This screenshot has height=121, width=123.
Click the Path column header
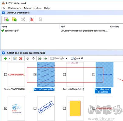pos(63,27)
